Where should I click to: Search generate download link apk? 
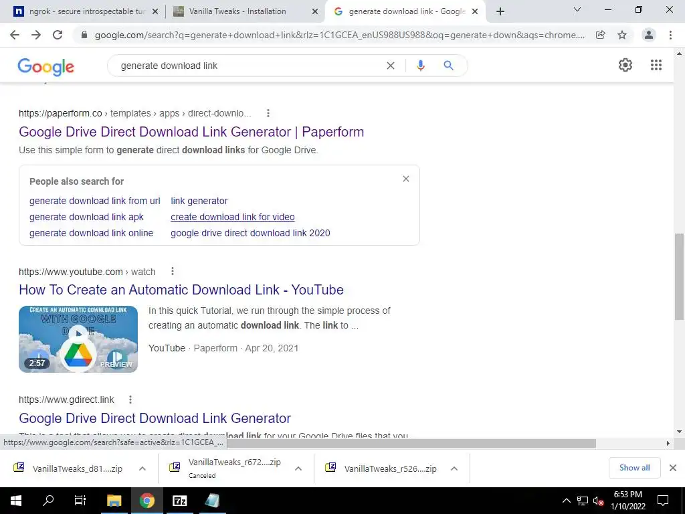point(86,217)
